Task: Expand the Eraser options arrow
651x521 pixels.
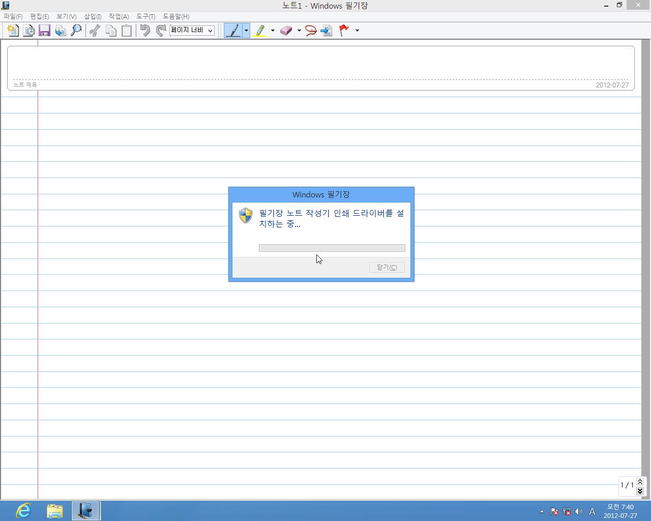Action: [x=299, y=31]
